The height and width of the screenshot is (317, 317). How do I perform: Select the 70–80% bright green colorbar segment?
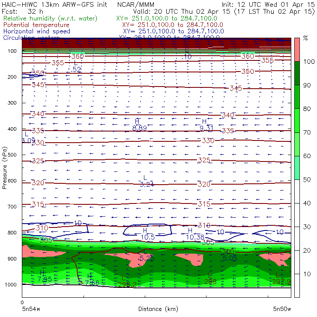click(x=297, y=120)
